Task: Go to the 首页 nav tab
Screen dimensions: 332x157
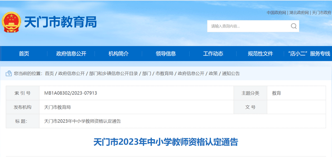Action: tap(24, 54)
